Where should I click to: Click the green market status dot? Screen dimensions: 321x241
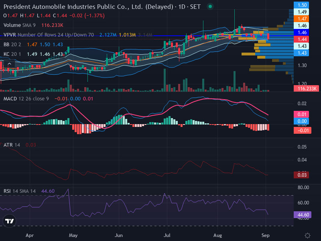(210, 6)
